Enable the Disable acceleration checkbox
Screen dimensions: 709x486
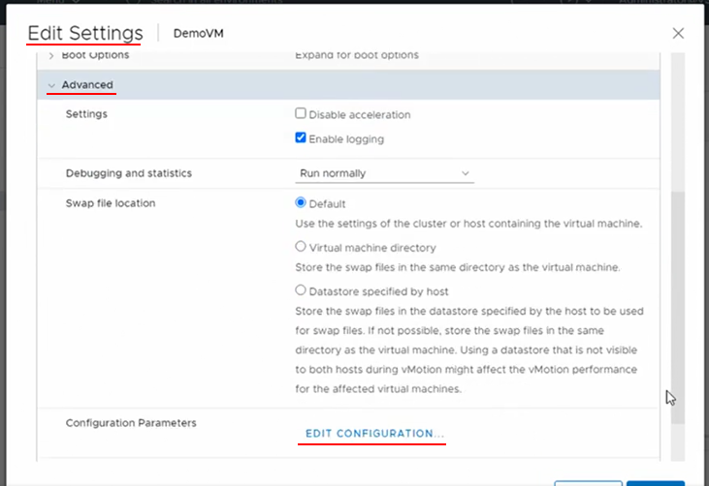(x=301, y=113)
